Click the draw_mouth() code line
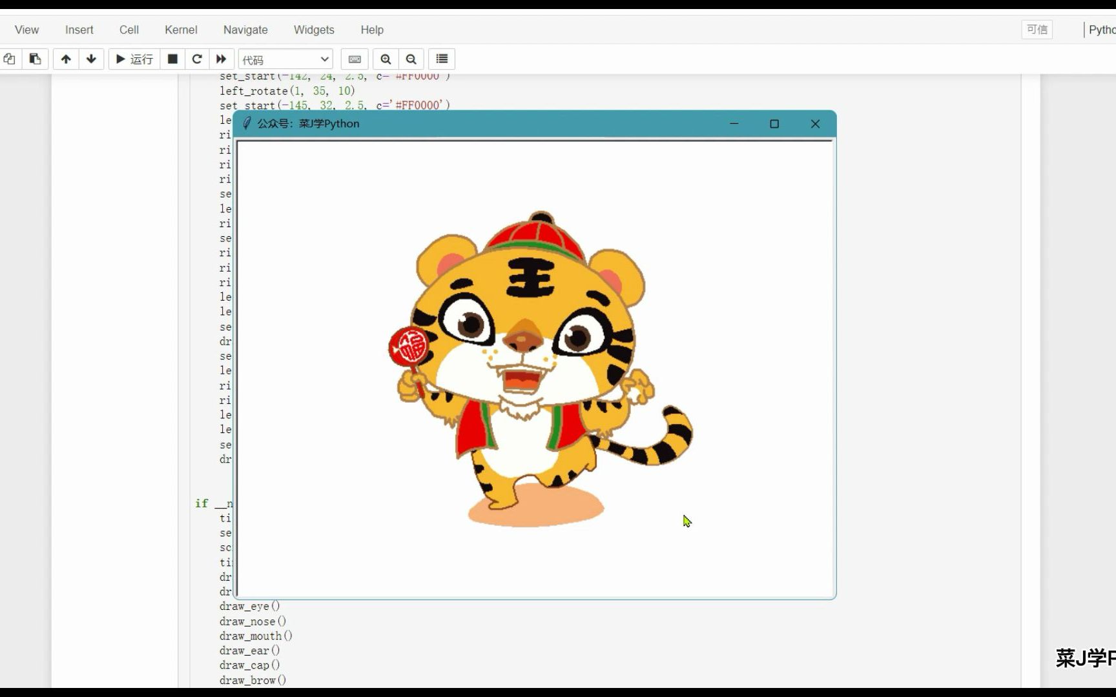This screenshot has width=1116, height=697. click(256, 636)
